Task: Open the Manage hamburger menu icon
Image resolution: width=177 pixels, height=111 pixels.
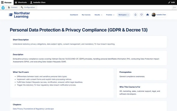Action: 2,2
